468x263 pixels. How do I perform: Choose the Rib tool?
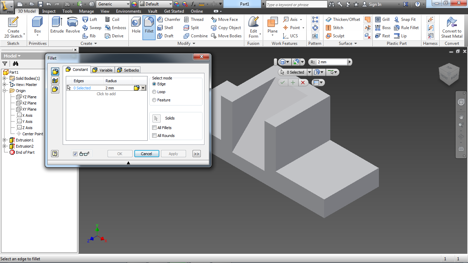click(x=89, y=36)
